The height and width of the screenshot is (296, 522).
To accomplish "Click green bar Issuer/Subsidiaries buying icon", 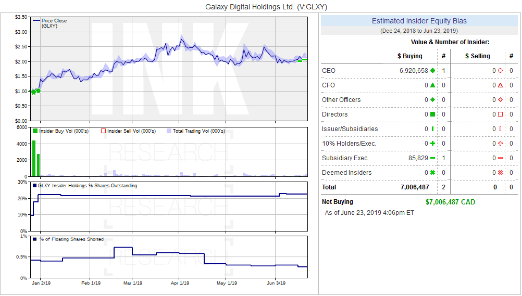I will [x=432, y=128].
